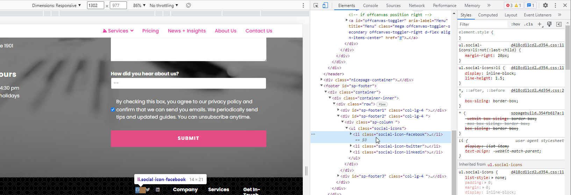
Task: Open the Dimensions: Responsive dropdown
Action: coord(56,5)
